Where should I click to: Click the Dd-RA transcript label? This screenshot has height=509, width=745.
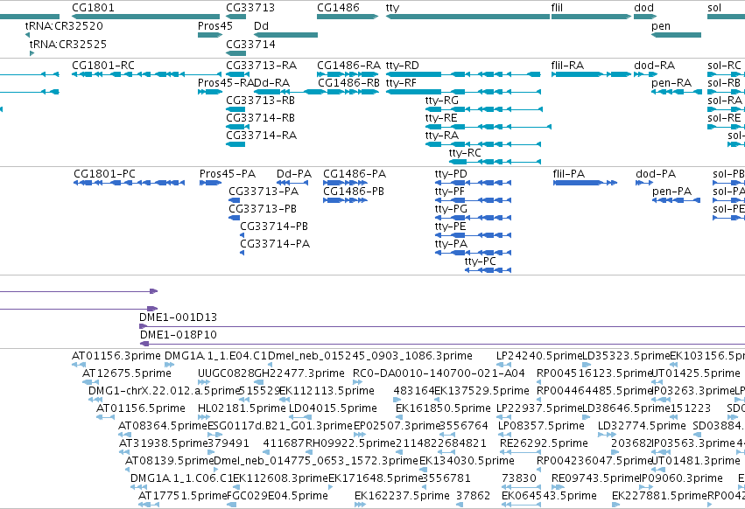pos(271,83)
